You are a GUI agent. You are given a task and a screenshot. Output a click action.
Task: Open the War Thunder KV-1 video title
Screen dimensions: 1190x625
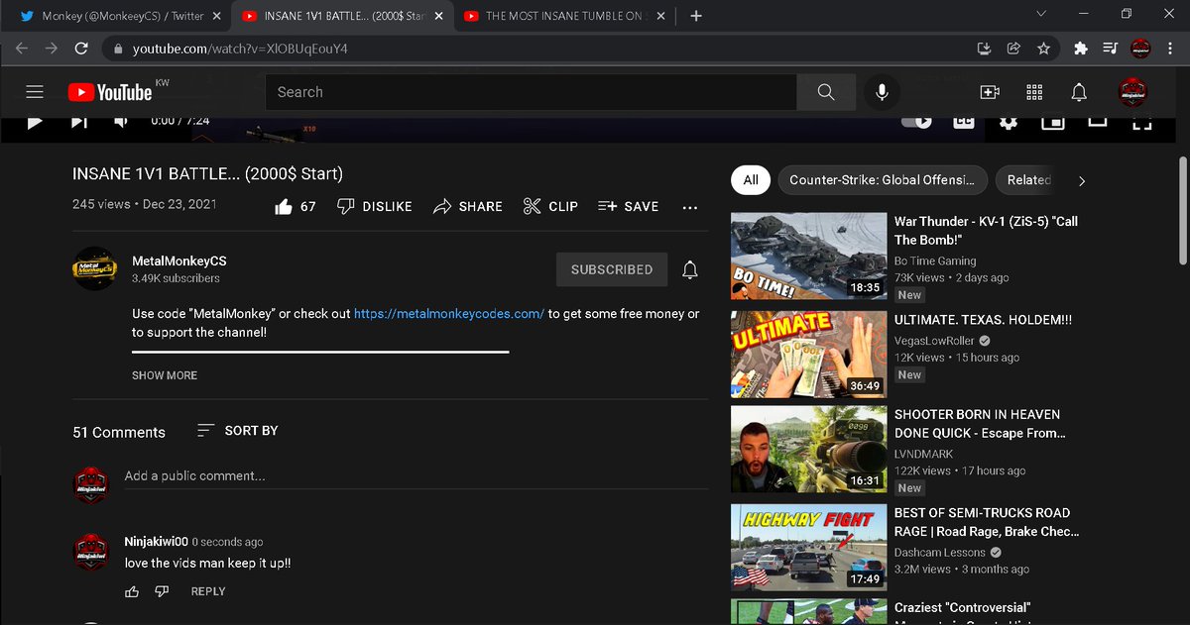tap(986, 231)
